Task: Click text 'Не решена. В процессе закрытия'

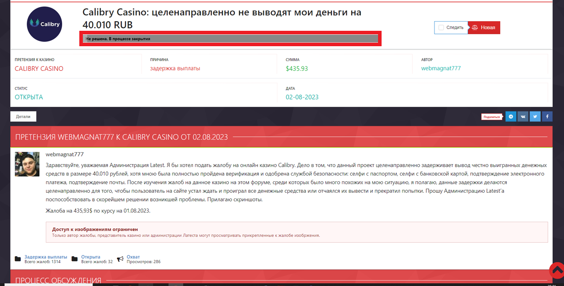Action: pyautogui.click(x=118, y=39)
